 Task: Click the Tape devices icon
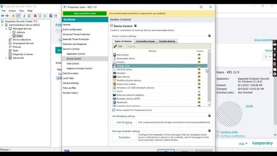click(x=115, y=77)
